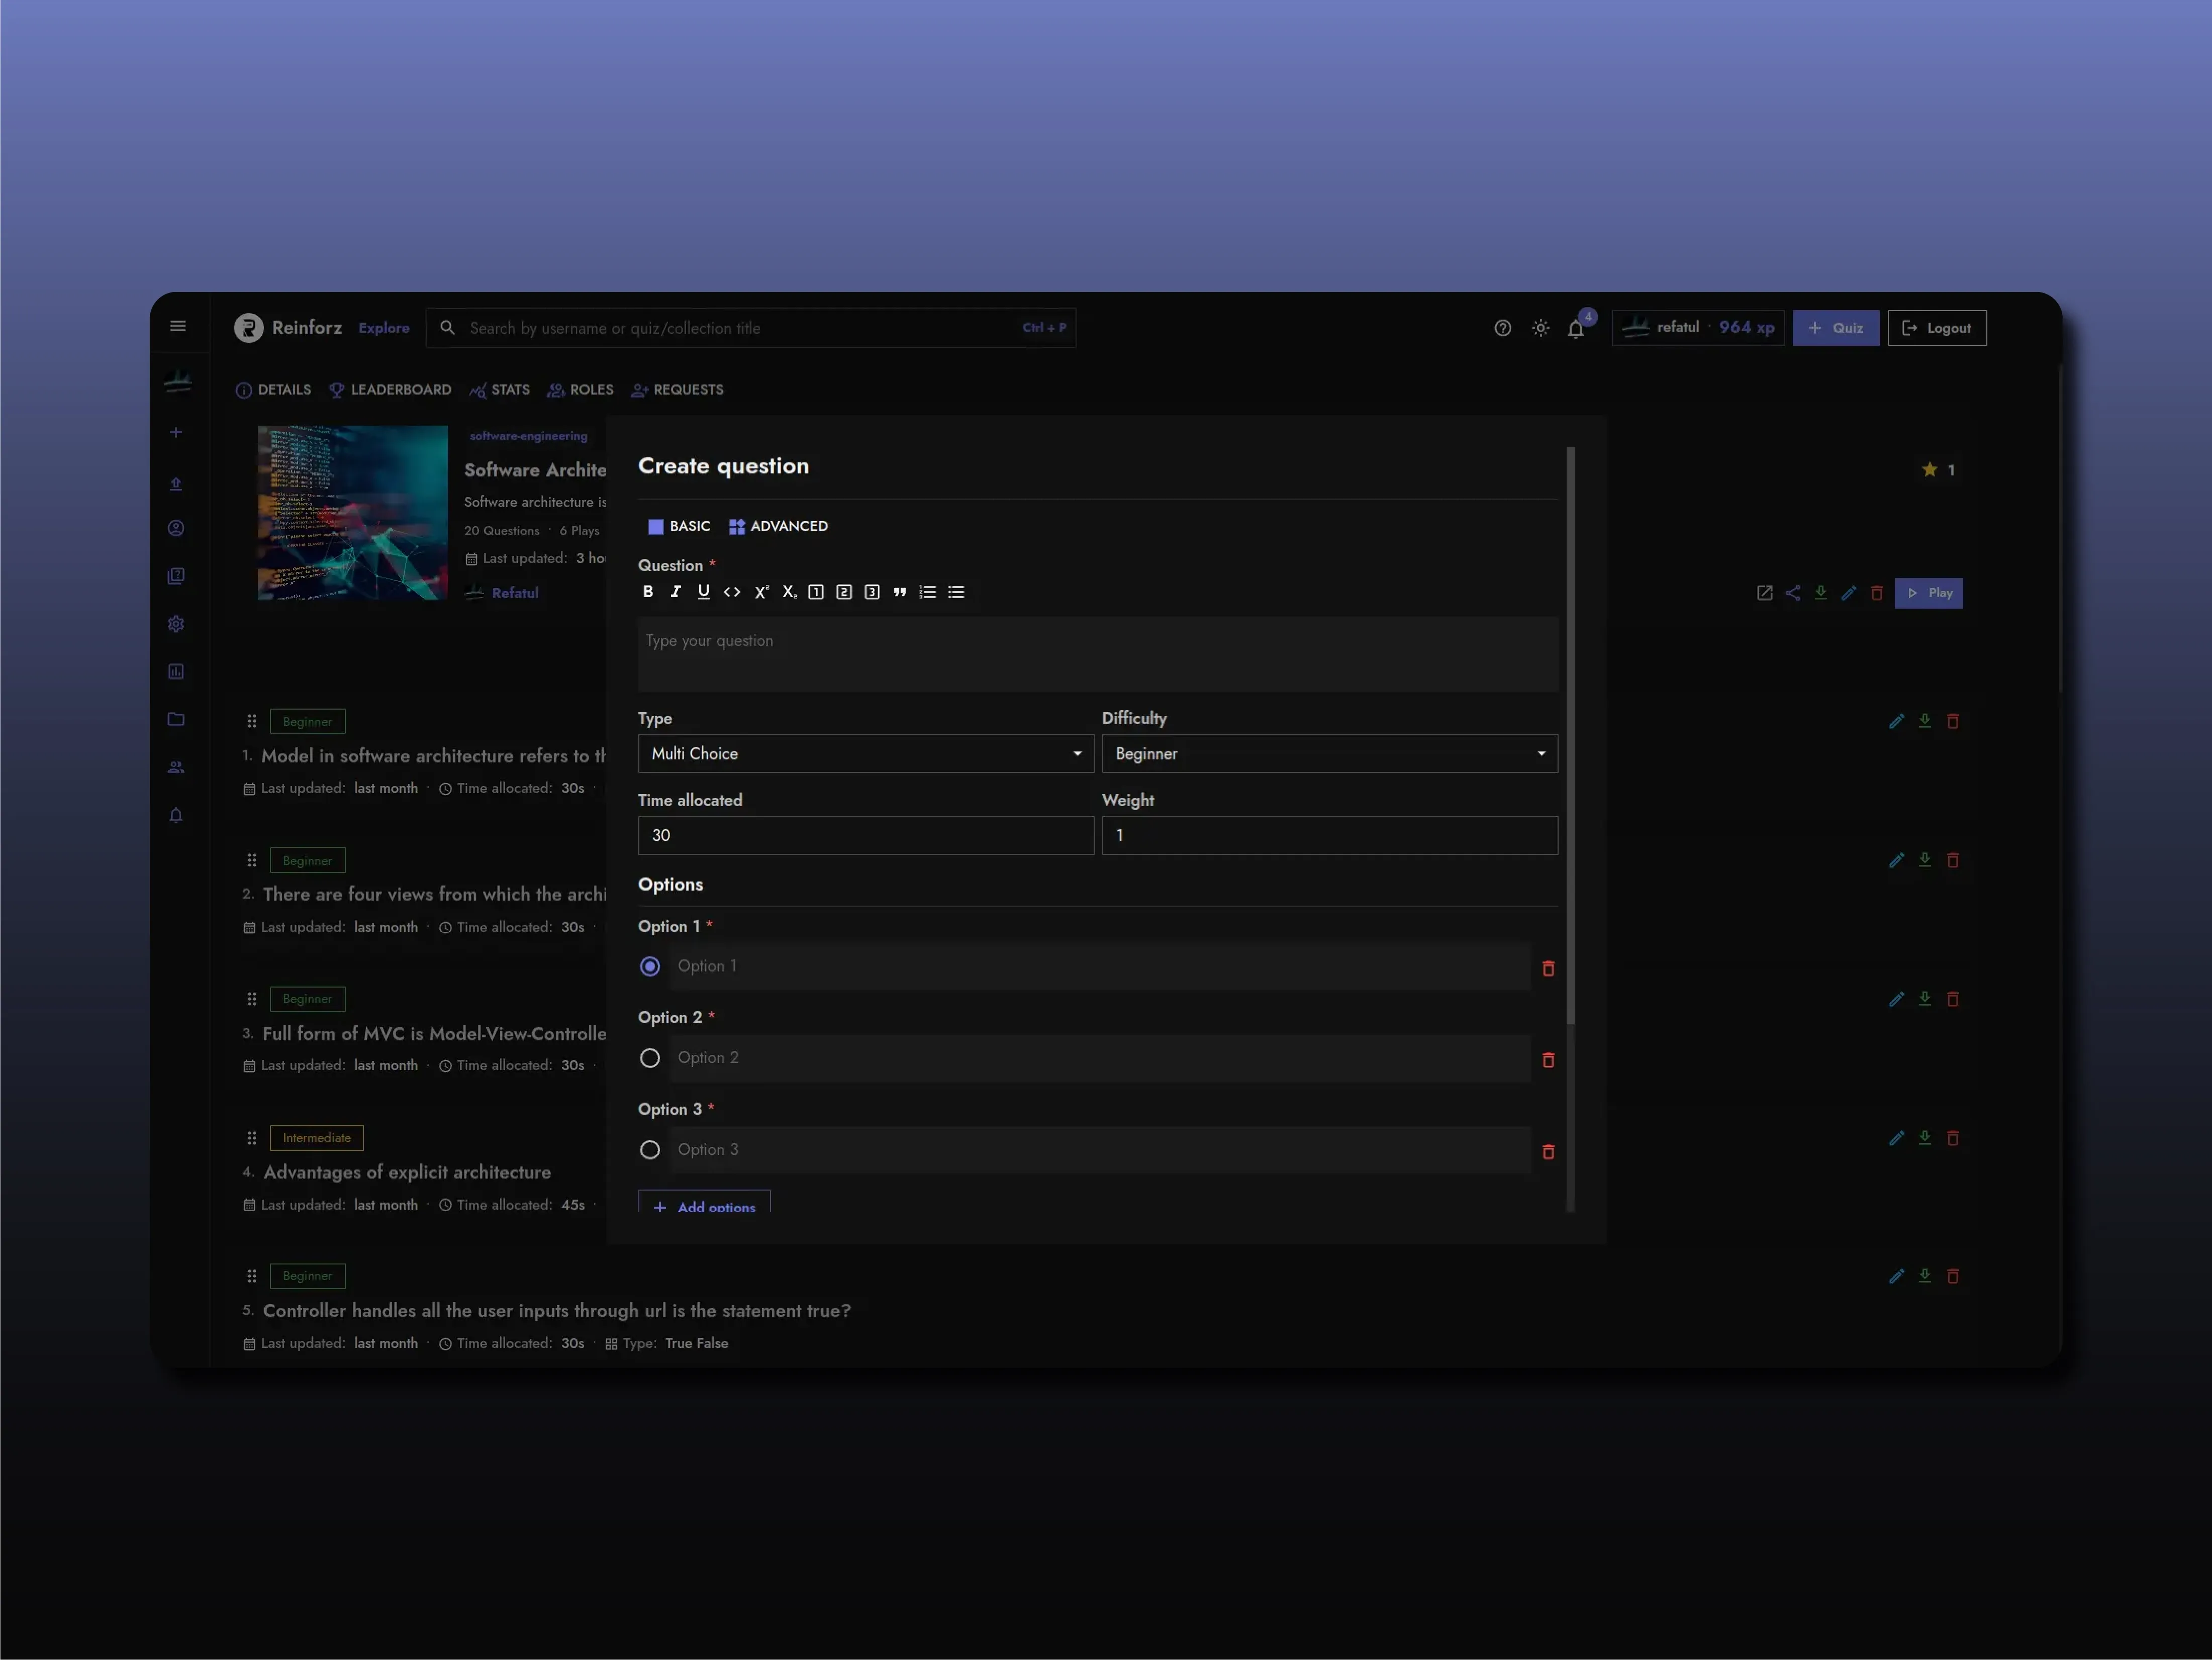This screenshot has height=1660, width=2212.
Task: Apply italic formatting to question text
Action: (x=676, y=591)
